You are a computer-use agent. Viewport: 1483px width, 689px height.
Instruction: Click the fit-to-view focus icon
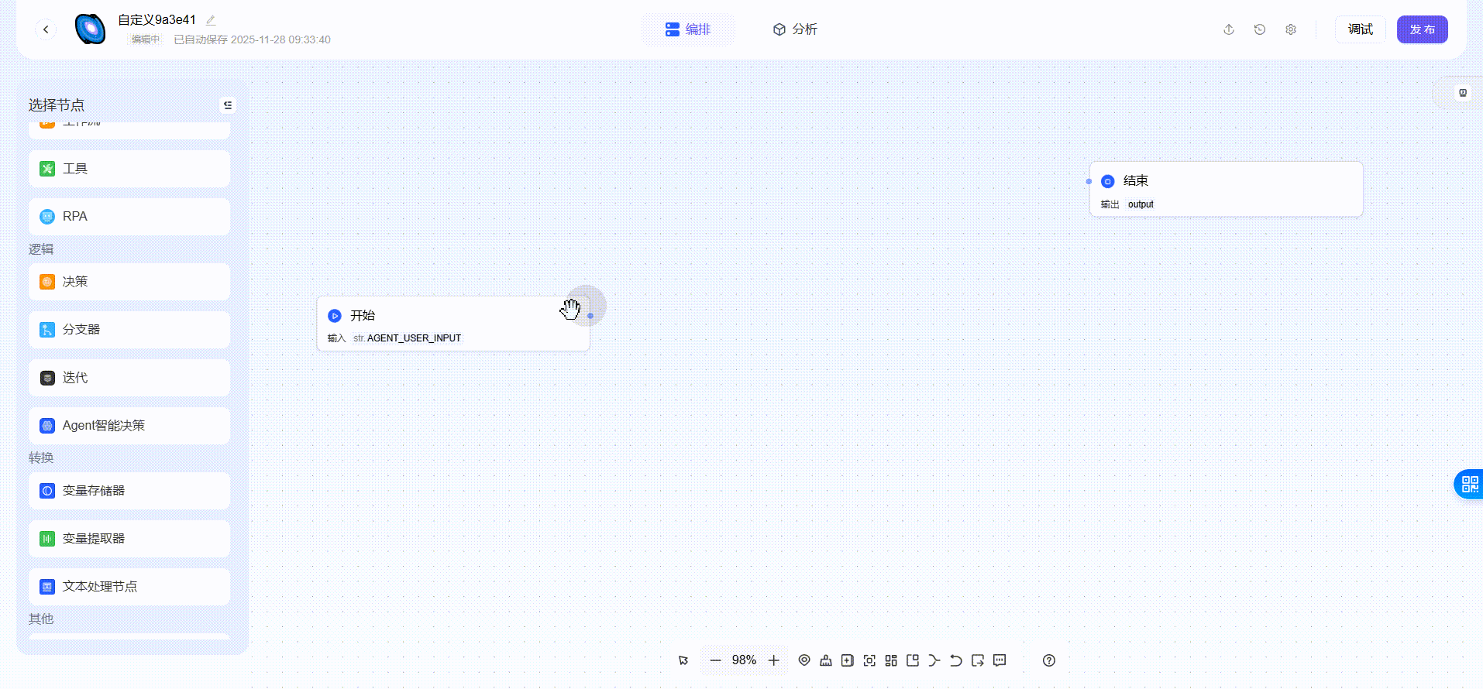869,660
